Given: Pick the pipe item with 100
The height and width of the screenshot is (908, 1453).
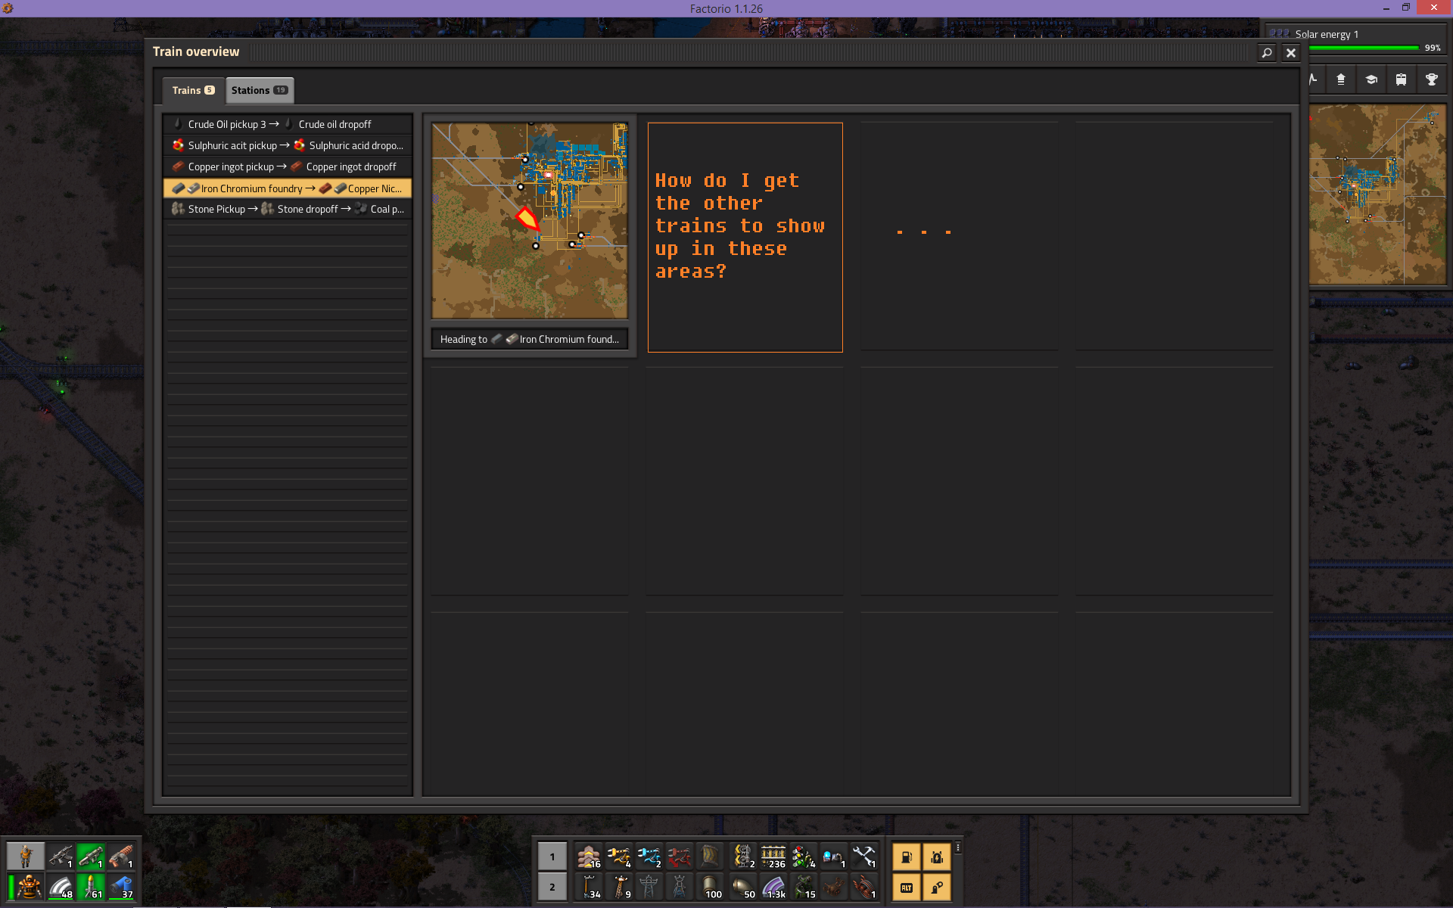Looking at the screenshot, I should 710,887.
